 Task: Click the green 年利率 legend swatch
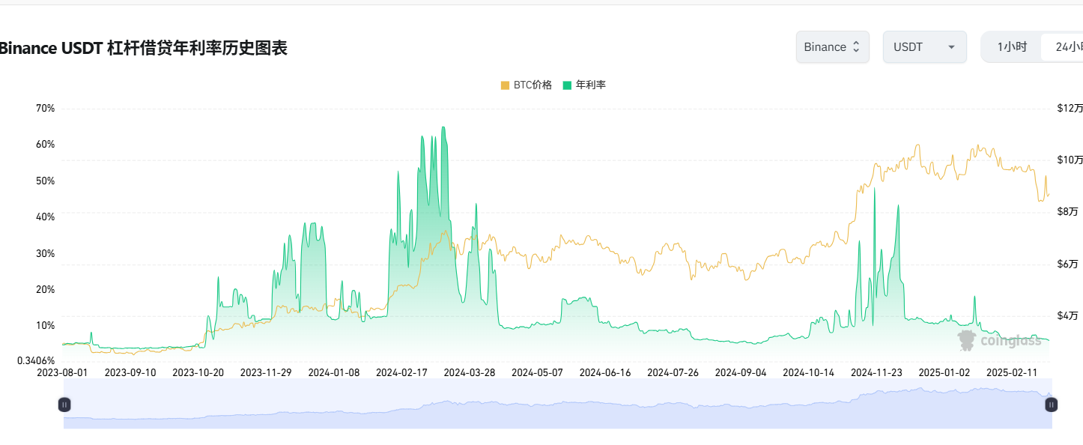pos(567,85)
